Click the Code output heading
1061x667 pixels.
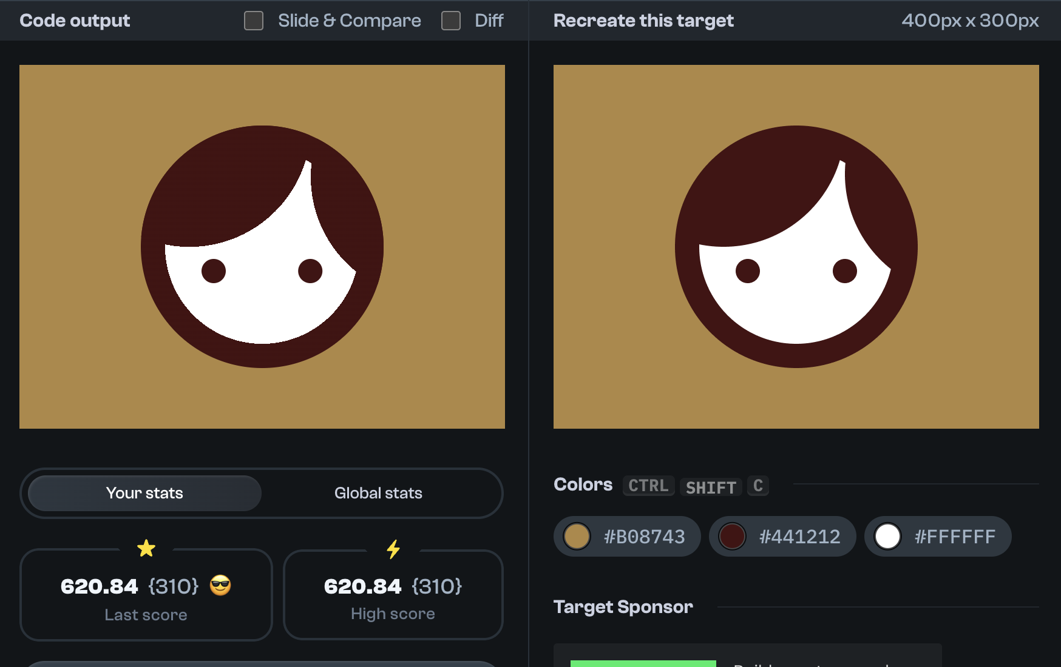pyautogui.click(x=75, y=21)
